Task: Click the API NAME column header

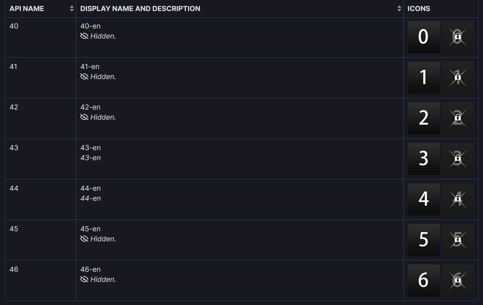Action: tap(27, 8)
